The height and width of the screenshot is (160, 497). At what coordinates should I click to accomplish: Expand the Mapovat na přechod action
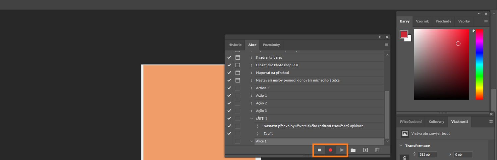(x=251, y=73)
